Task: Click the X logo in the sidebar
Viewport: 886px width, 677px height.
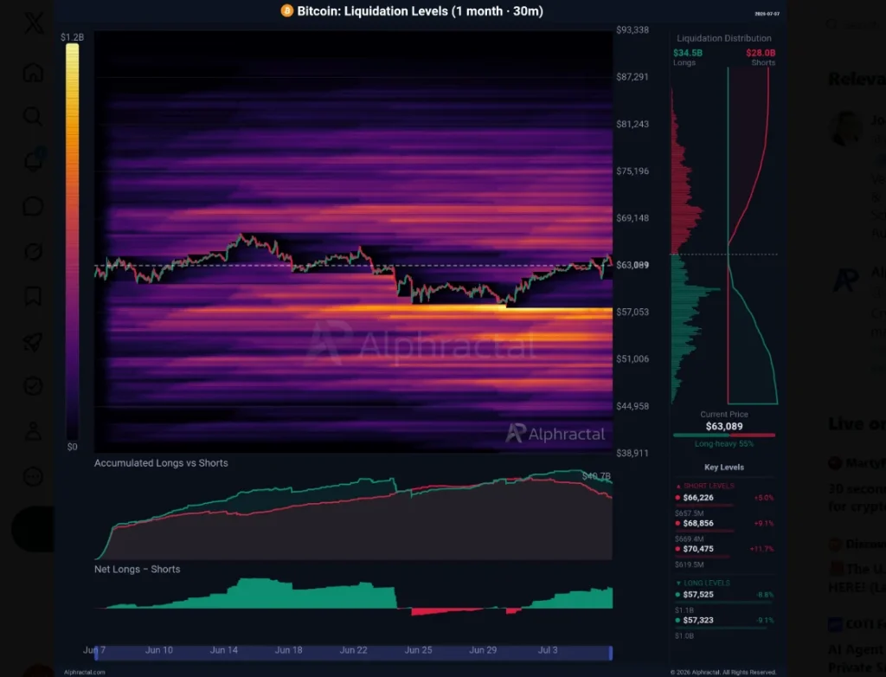Action: pos(34,23)
